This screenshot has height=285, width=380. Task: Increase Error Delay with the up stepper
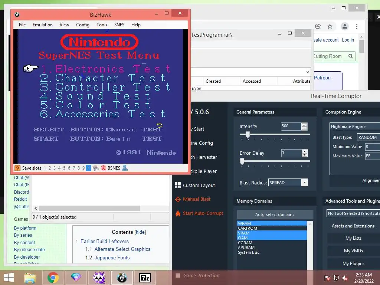pyautogui.click(x=304, y=151)
